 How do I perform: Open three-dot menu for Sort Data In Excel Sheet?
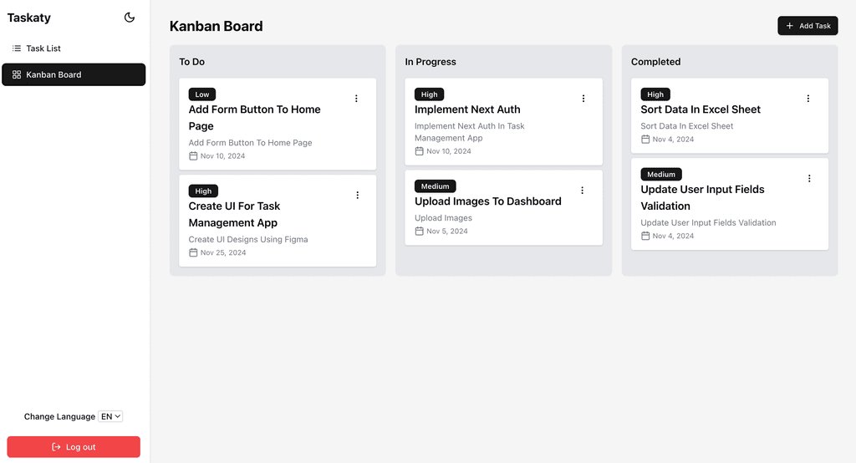(x=808, y=99)
